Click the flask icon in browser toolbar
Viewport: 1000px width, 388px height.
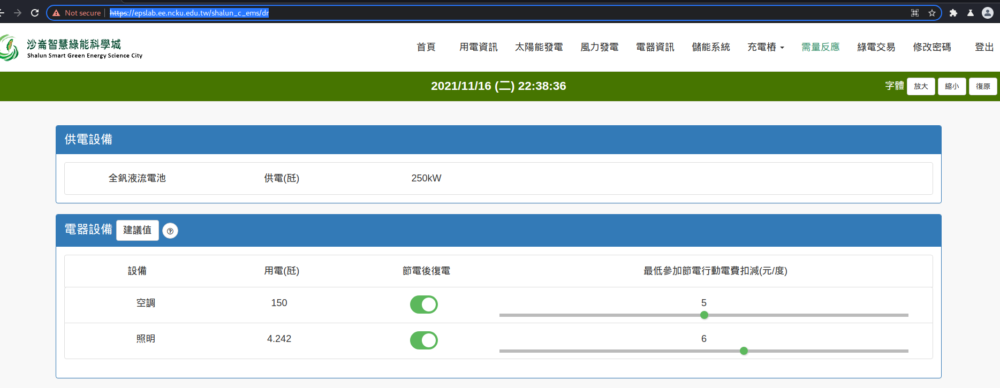point(971,13)
